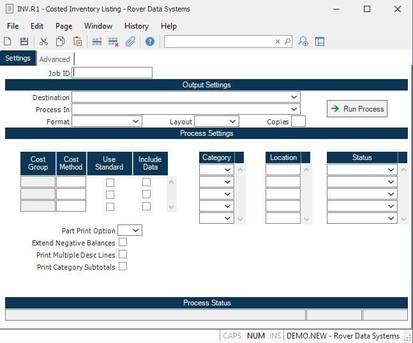Click the Cut scissors icon
413x343 pixels.
(x=43, y=41)
